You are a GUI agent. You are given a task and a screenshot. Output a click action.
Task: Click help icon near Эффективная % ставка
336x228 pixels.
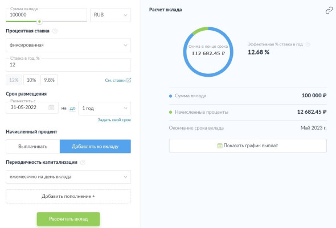pyautogui.click(x=308, y=44)
